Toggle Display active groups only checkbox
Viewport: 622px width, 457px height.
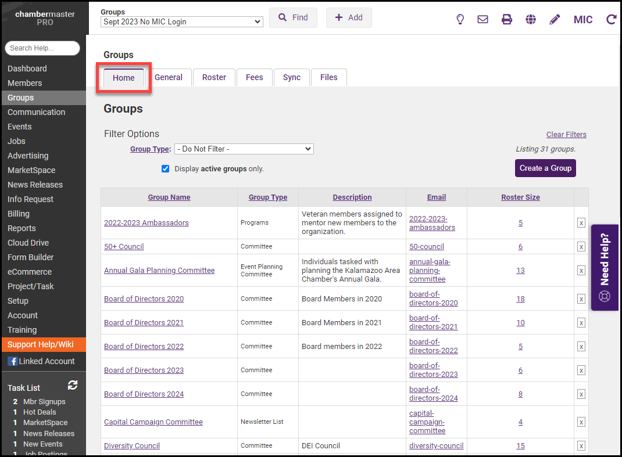[x=166, y=169]
